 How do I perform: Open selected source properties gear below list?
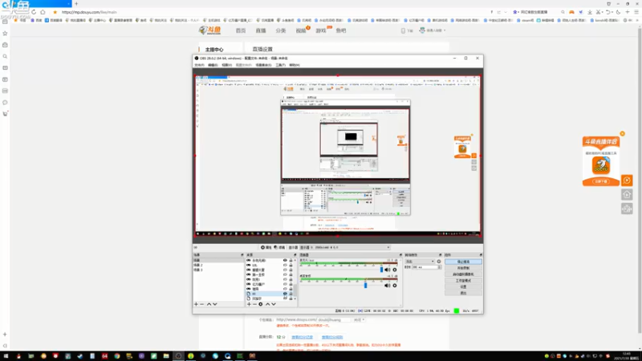[260, 304]
